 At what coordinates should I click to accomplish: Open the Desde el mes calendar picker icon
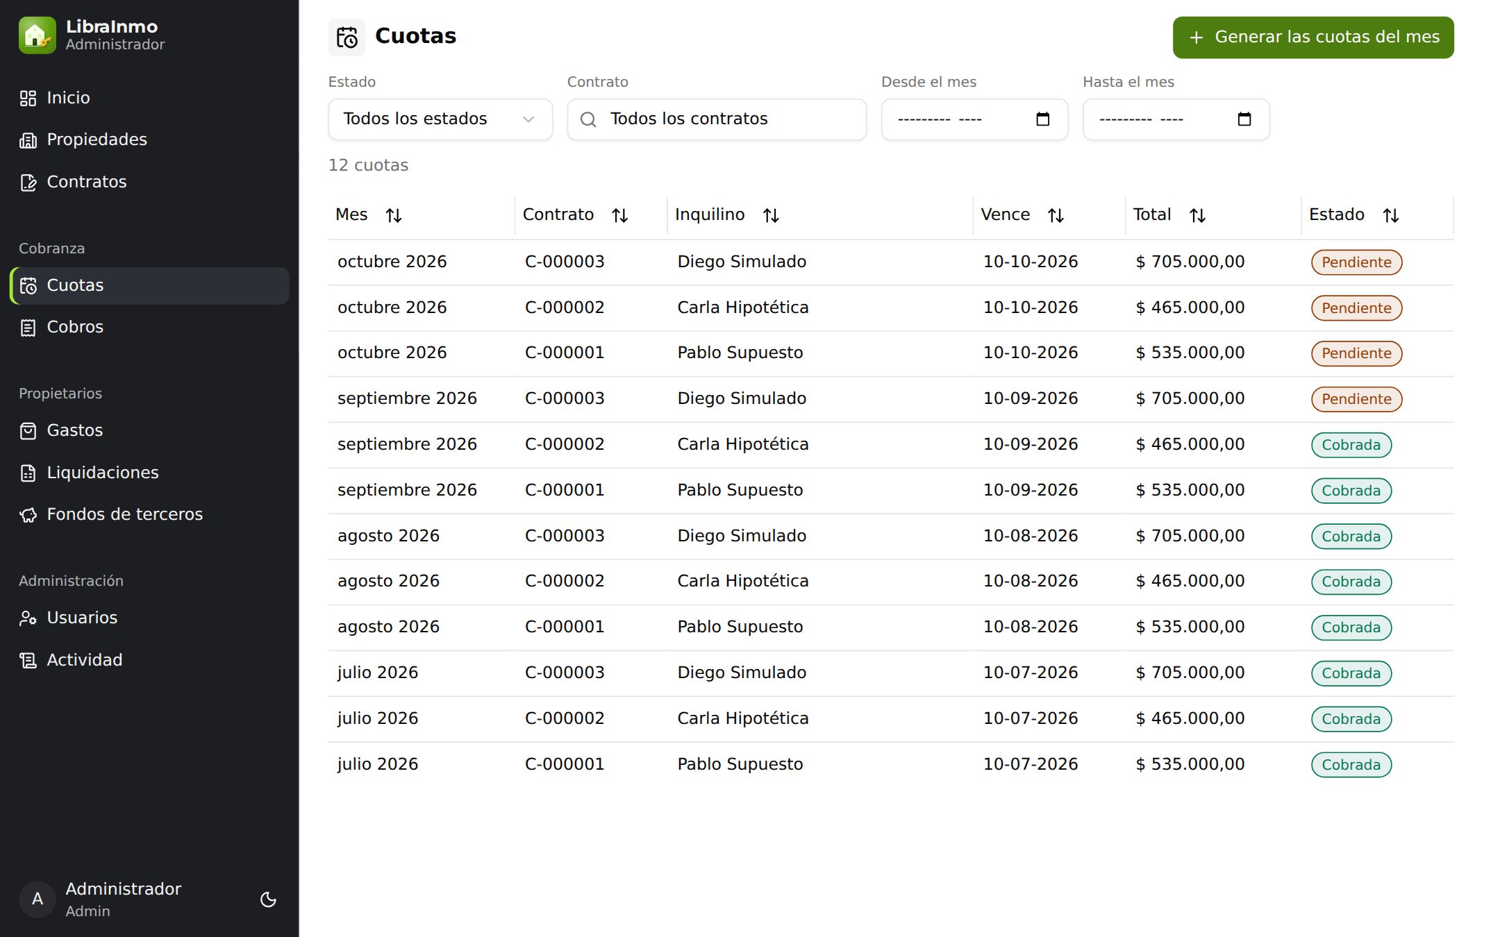1042,119
